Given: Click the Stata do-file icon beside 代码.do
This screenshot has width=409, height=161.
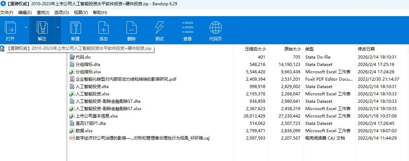Looking at the screenshot, I should (x=72, y=57).
